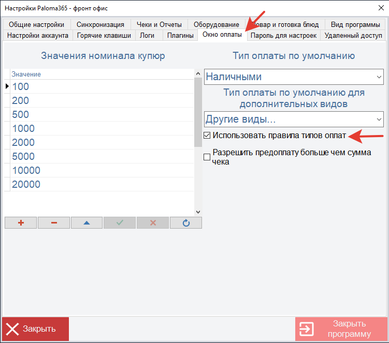The image size is (389, 343).
Task: Click the 'Значение' column header
Action: (x=102, y=74)
